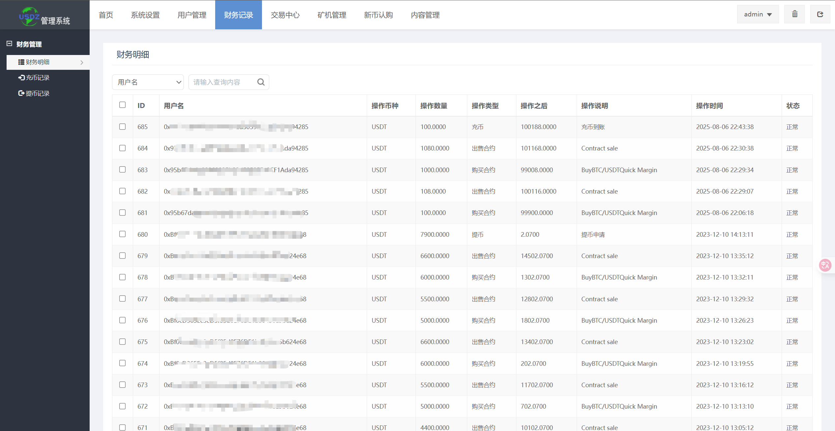Collapse the 财务管理 sidebar group
Image resolution: width=835 pixels, height=431 pixels.
coord(10,44)
